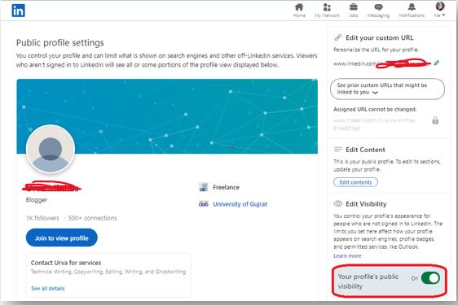
Task: Click the Edit Visibility eye icon
Action: pos(338,204)
